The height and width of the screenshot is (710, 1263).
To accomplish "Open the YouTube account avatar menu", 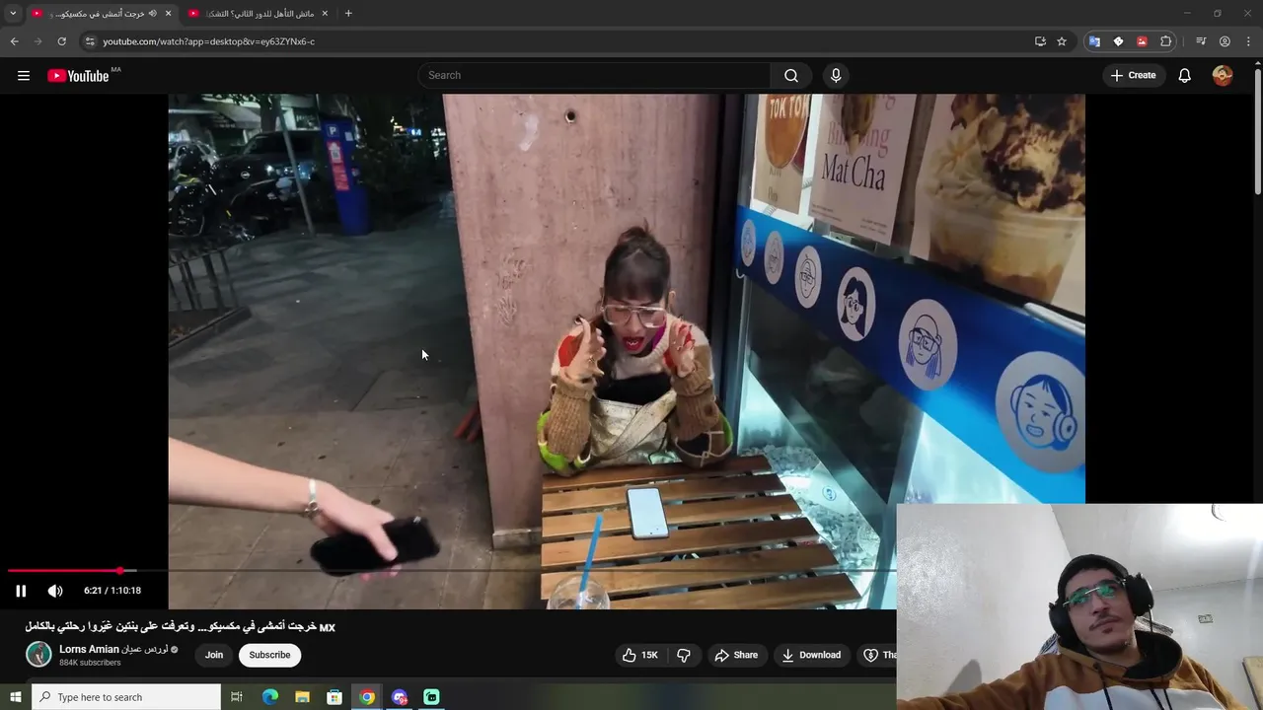I will pos(1223,76).
